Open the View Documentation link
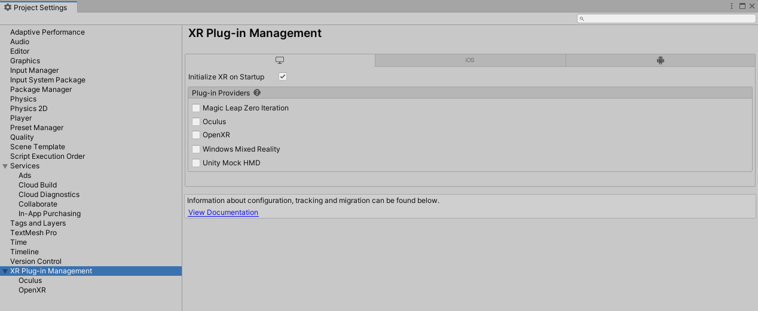Viewport: 758px width, 311px height. point(224,213)
